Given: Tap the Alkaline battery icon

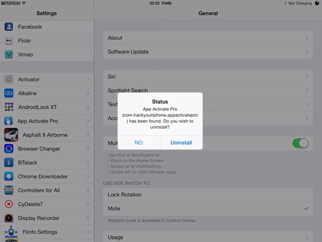Looking at the screenshot, I should click(9, 93).
